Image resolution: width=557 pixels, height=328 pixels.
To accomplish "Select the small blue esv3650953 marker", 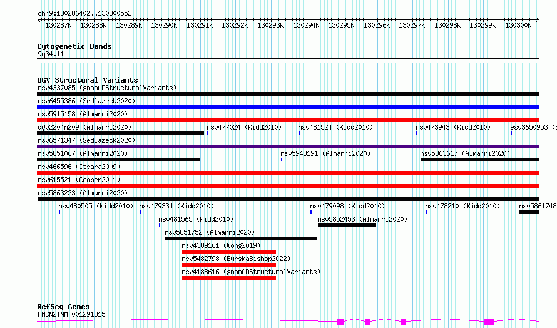I will point(511,133).
